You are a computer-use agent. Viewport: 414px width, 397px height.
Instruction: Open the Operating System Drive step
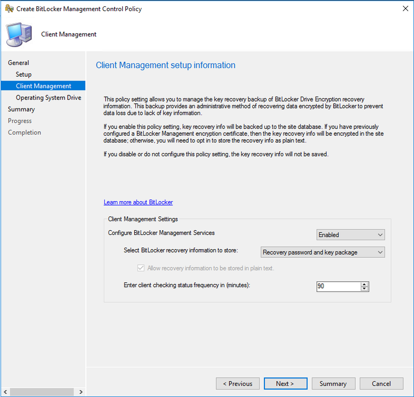pos(48,97)
